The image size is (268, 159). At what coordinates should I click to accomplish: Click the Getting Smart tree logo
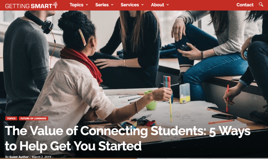55,5
